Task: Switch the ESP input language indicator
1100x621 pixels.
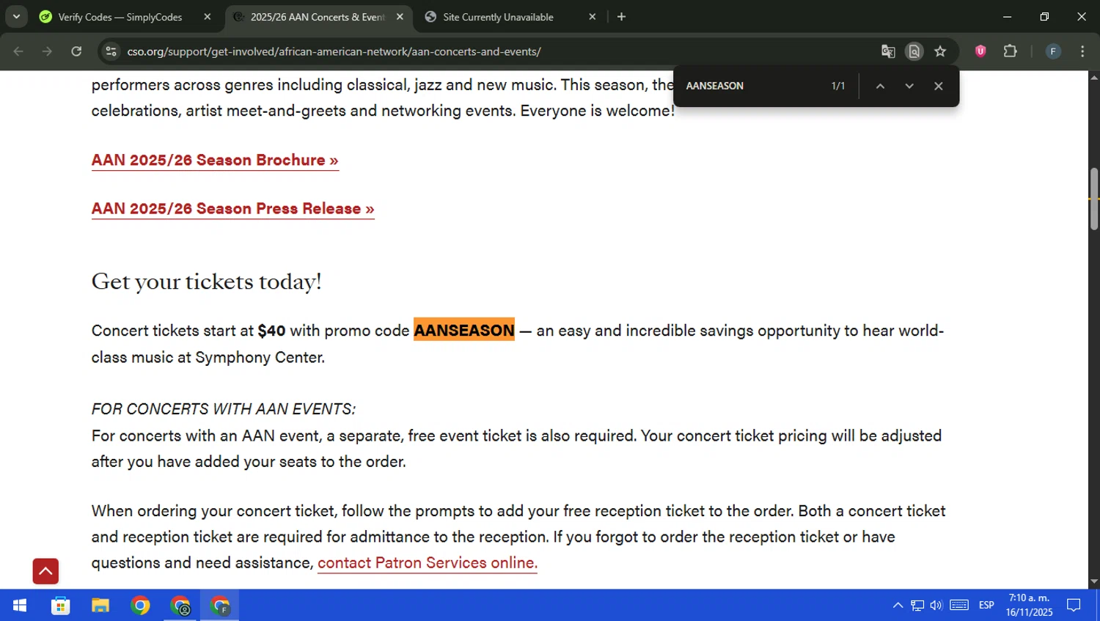Action: click(x=986, y=606)
